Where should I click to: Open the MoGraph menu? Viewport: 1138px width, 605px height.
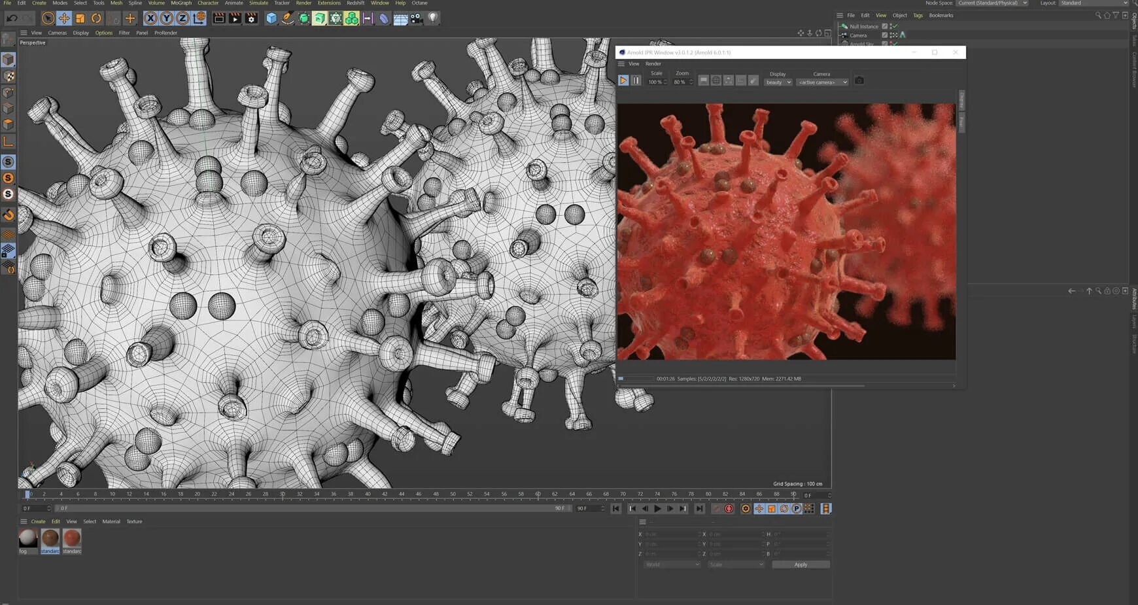[x=181, y=3]
